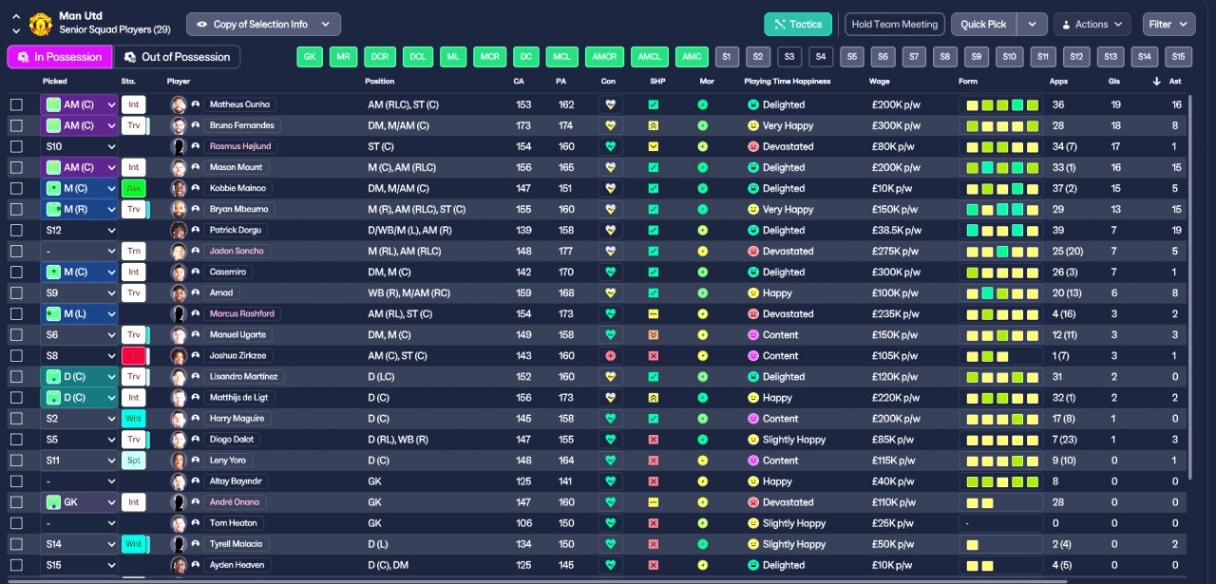This screenshot has height=584, width=1216.
Task: Tick the checkbox for Bruno Fernandes
Action: (16, 125)
